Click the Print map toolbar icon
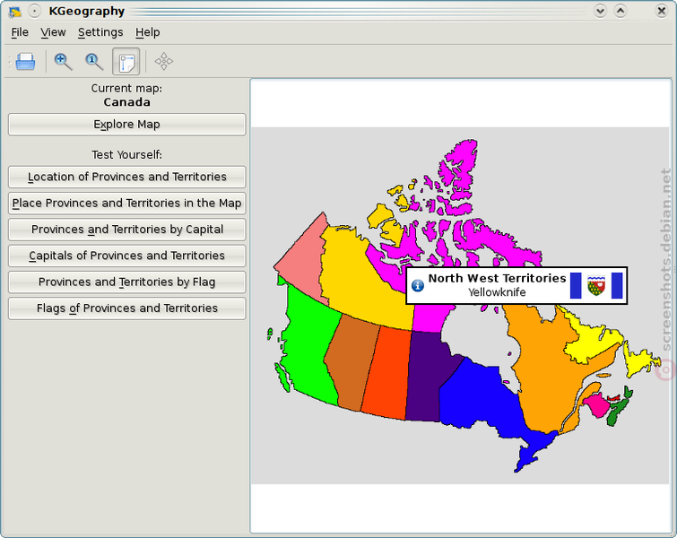 [x=25, y=61]
